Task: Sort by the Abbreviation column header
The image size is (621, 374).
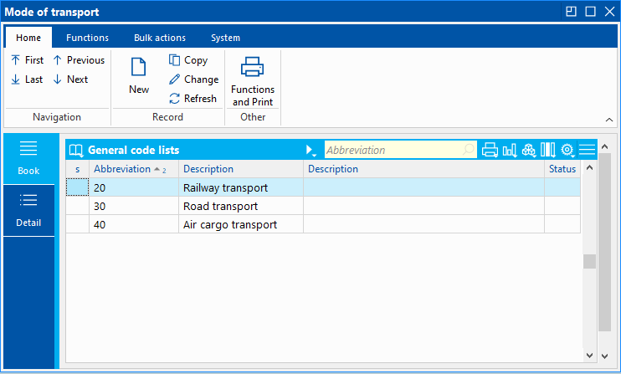Action: coord(122,169)
